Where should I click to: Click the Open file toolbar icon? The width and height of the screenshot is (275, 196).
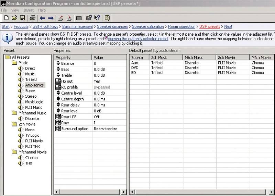click(14, 18)
